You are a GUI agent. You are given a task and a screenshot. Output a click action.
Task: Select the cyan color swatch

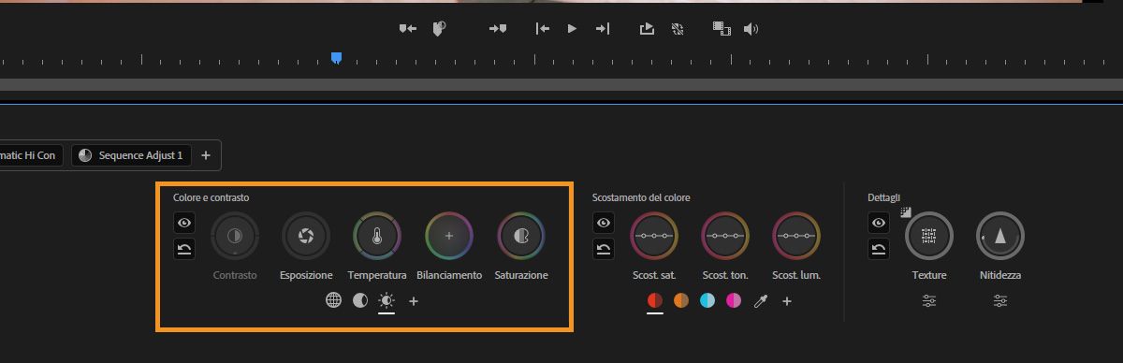tap(707, 300)
